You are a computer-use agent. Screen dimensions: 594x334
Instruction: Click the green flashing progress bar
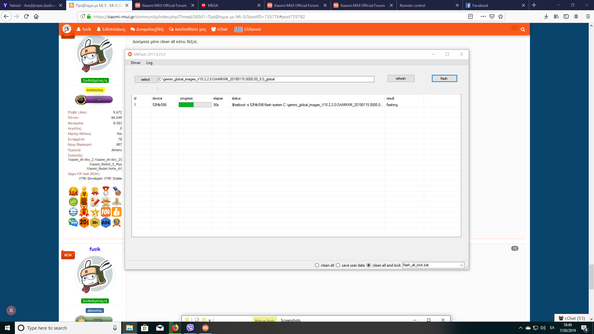tap(186, 105)
